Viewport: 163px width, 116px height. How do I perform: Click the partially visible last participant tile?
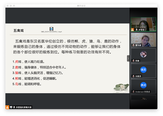[x=144, y=97]
